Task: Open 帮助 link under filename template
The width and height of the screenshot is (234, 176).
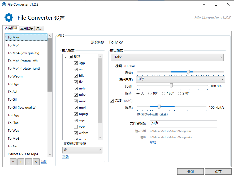Action: click(x=153, y=142)
